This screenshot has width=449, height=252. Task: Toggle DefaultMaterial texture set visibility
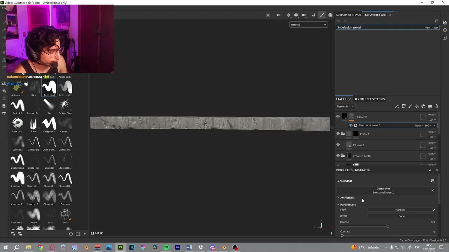click(338, 27)
